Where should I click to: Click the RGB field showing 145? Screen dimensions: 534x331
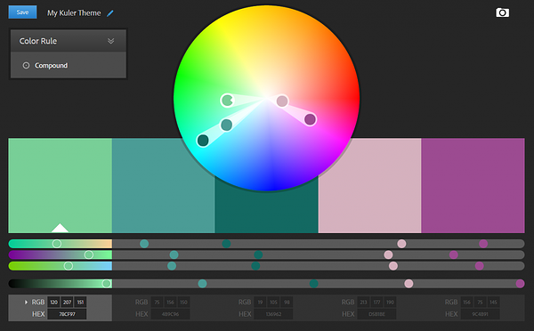pyautogui.click(x=493, y=302)
